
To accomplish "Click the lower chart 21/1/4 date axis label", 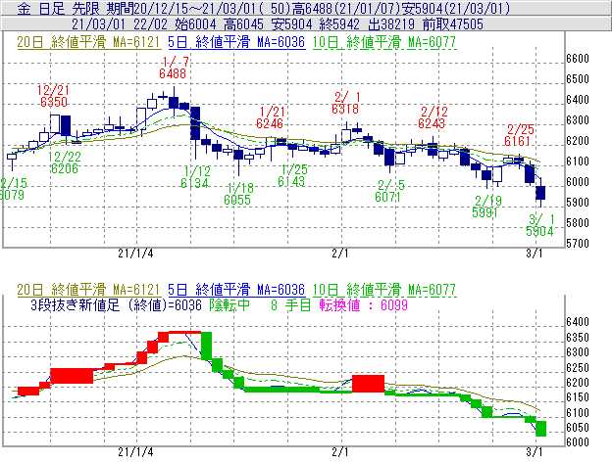I will point(135,452).
